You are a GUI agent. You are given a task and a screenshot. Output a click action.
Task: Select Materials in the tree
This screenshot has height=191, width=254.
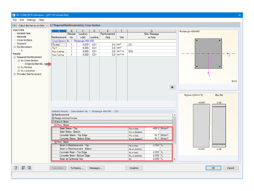point(21,37)
